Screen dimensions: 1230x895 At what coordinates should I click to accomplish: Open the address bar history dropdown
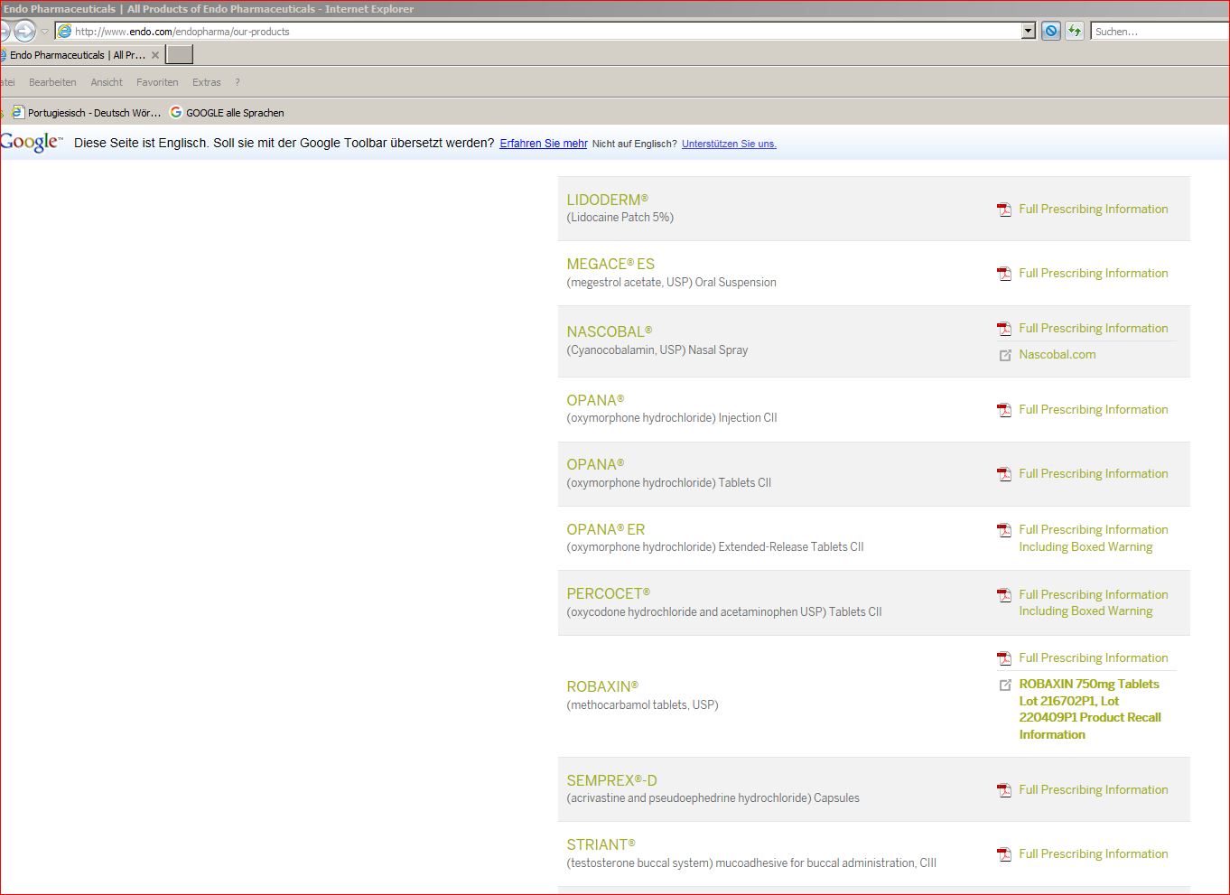[x=1028, y=31]
